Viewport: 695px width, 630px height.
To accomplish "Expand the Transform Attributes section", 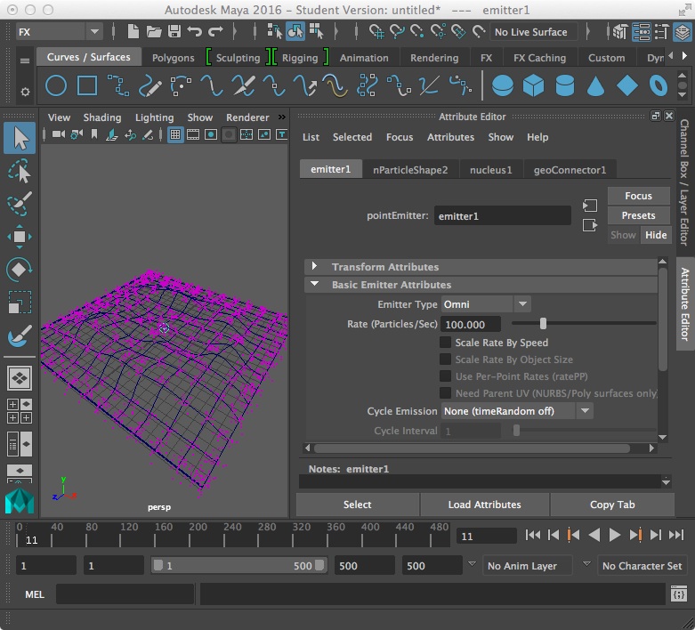I will [x=315, y=267].
